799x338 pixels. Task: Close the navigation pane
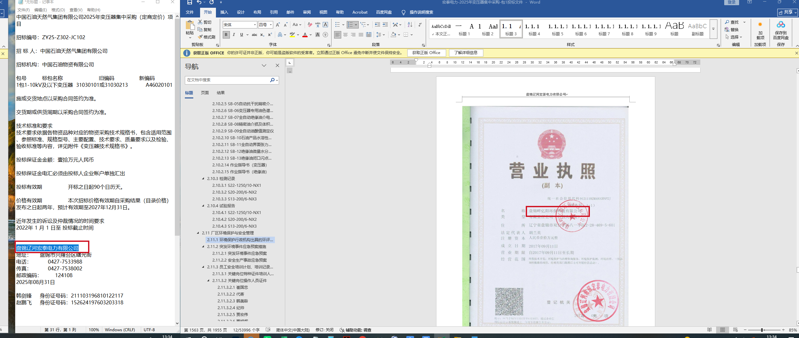coord(277,65)
